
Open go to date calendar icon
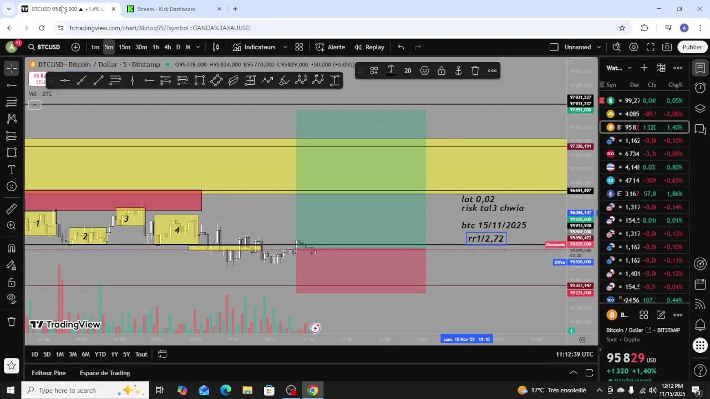click(163, 354)
